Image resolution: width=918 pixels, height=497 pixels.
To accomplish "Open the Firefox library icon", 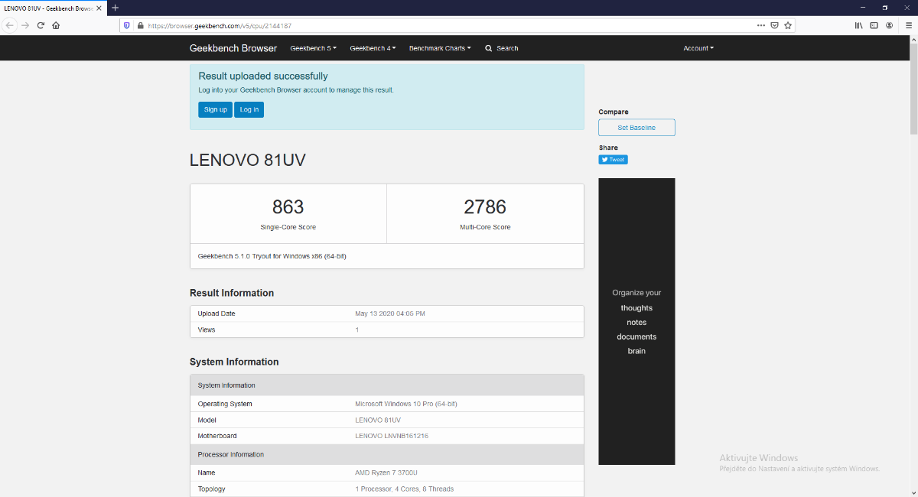I will point(859,25).
